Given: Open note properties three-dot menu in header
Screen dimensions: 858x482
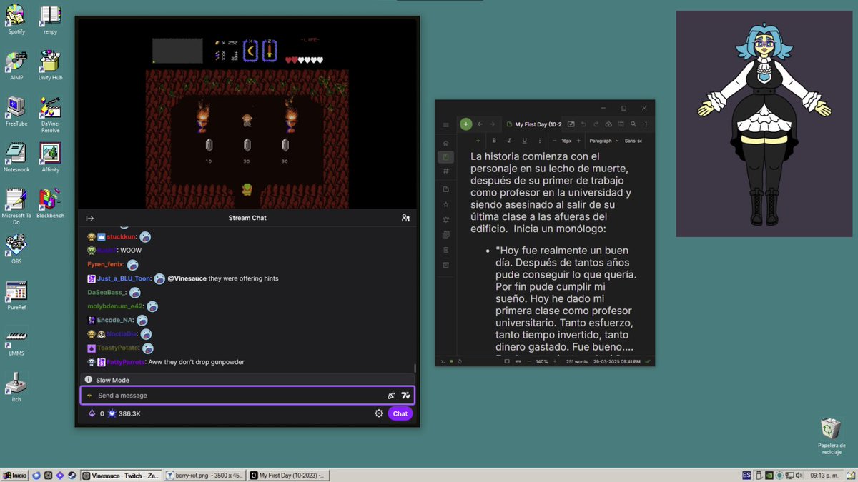Looking at the screenshot, I should coord(646,124).
